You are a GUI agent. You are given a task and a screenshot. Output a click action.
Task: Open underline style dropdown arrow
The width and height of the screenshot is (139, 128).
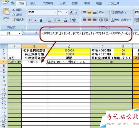[44, 20]
